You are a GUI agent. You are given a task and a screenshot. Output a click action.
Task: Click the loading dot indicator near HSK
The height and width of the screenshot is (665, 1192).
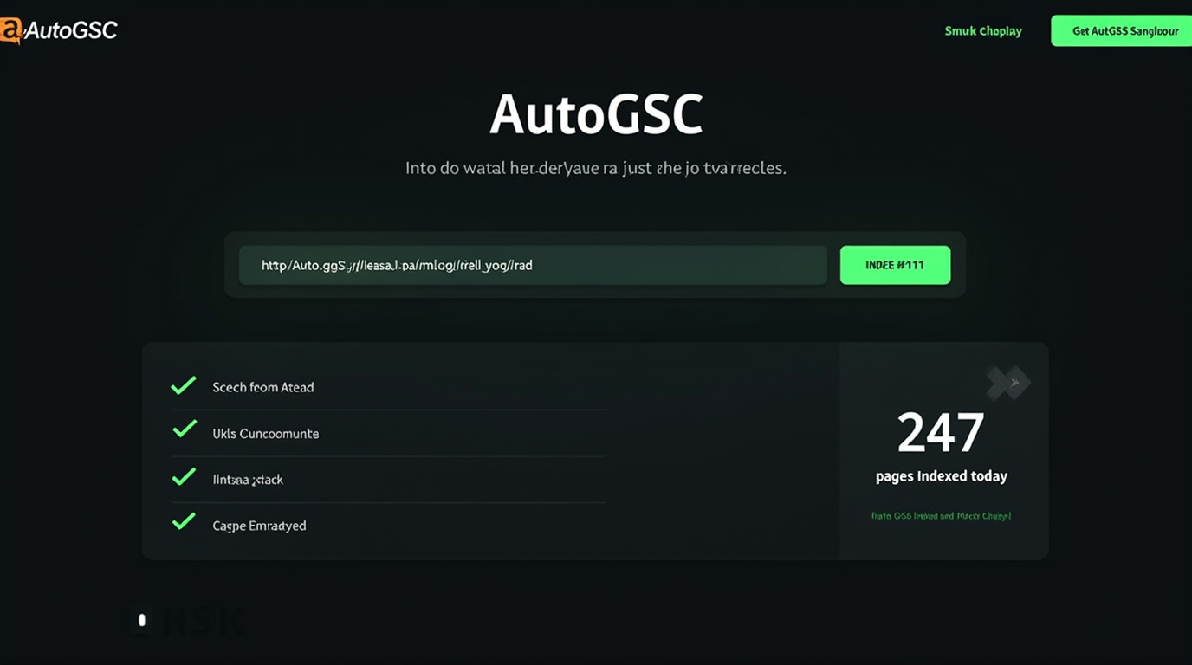[x=141, y=620]
